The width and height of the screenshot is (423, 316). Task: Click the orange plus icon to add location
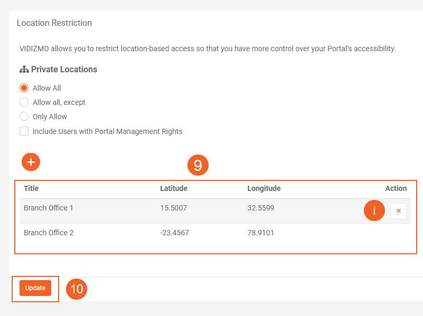[31, 162]
